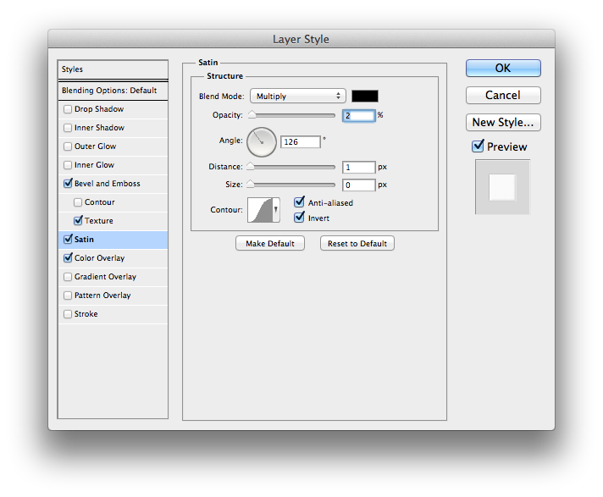Select the Styles list header
603x497 pixels.
click(x=113, y=69)
